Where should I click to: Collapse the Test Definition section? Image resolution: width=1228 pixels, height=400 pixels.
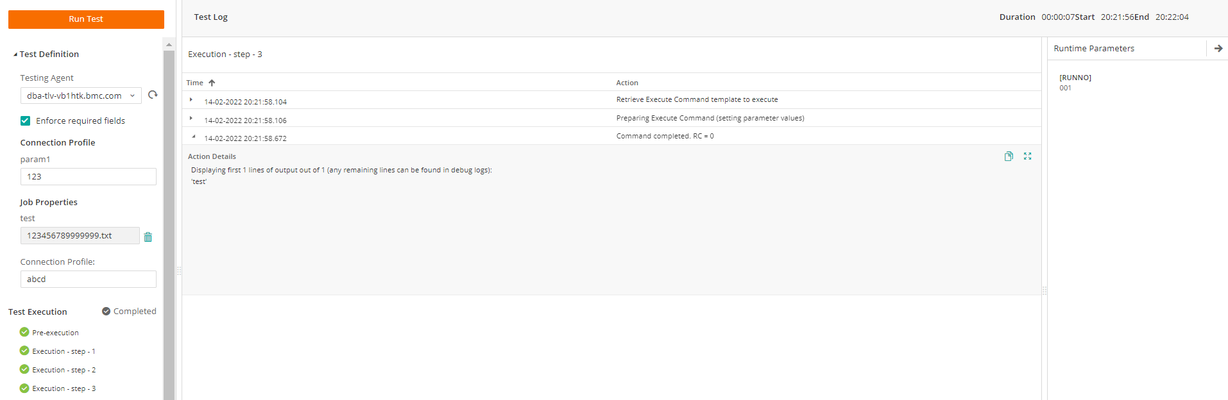point(15,54)
